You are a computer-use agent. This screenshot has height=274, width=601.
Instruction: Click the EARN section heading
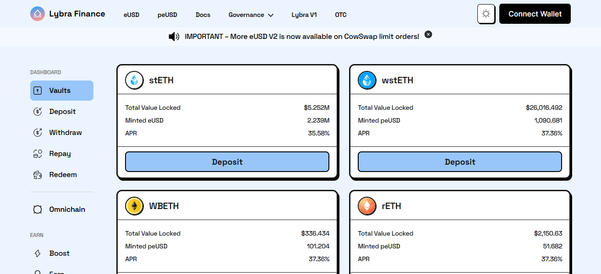click(x=37, y=235)
